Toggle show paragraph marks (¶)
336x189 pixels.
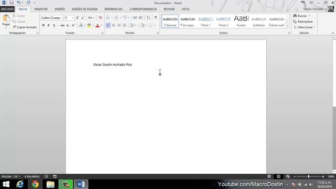point(156,18)
